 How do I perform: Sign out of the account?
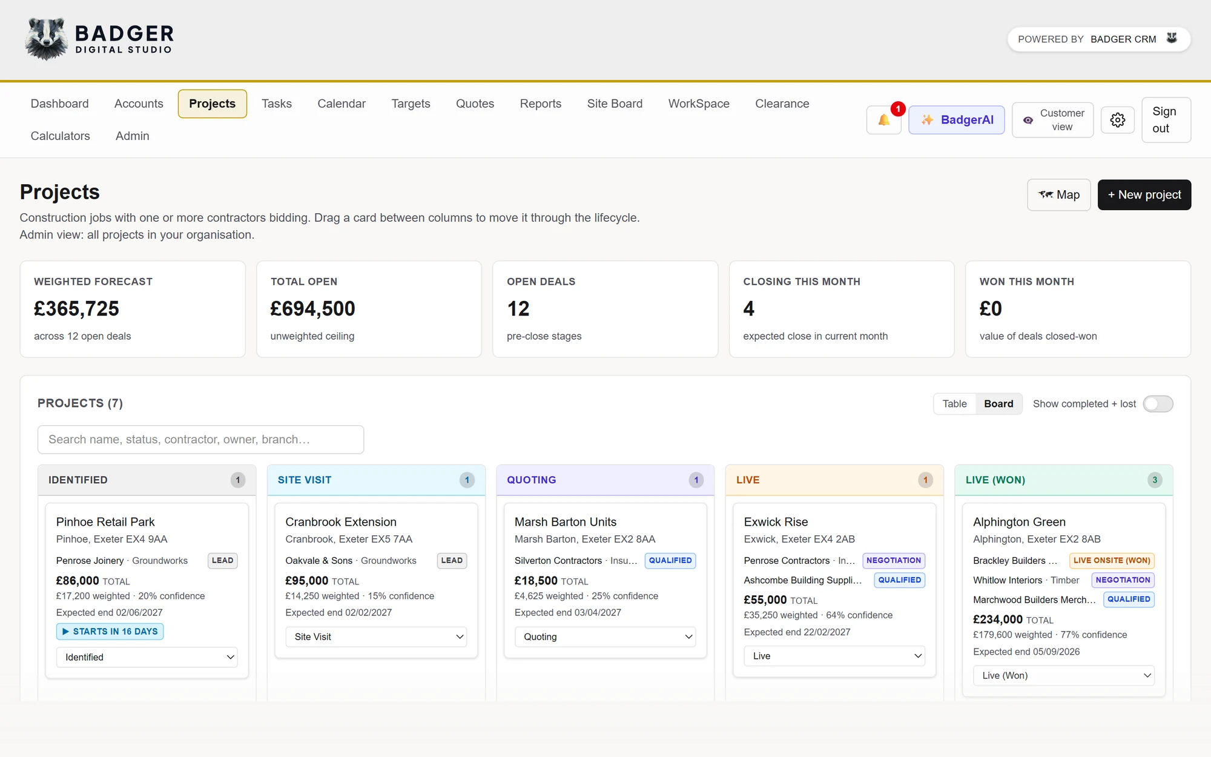coord(1166,120)
